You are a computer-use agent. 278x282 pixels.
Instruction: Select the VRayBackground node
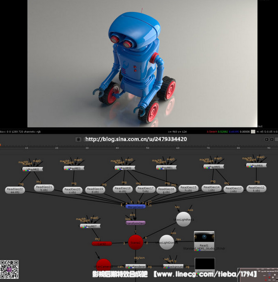[x=173, y=267]
